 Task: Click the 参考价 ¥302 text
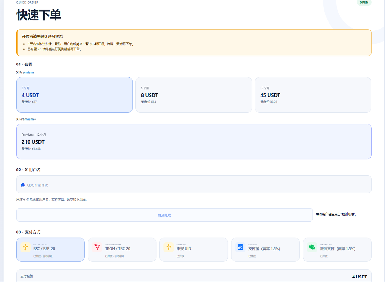[269, 102]
